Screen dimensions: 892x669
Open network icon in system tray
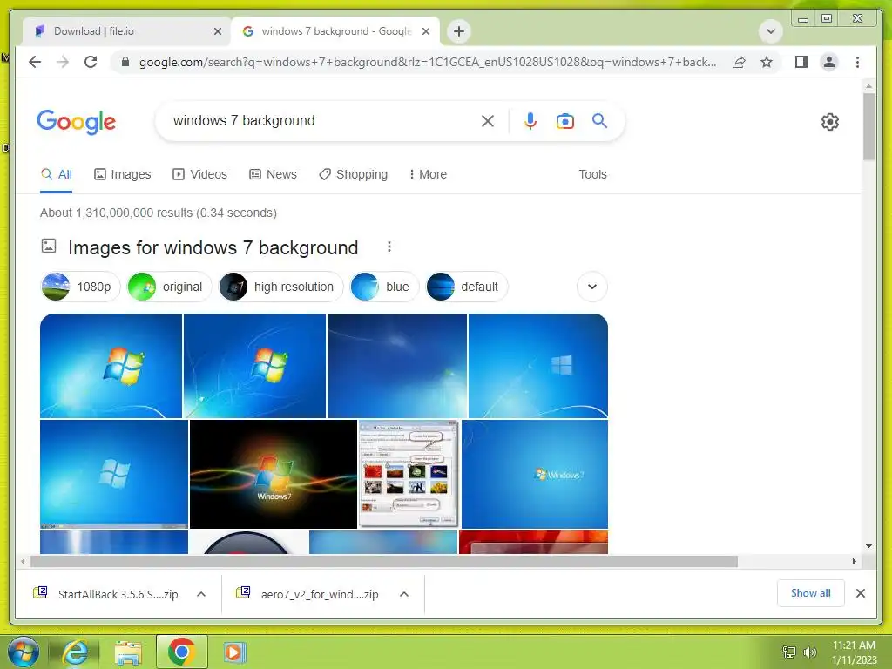tap(789, 652)
